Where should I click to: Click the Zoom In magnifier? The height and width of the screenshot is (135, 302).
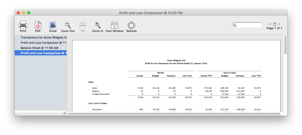tap(98, 25)
